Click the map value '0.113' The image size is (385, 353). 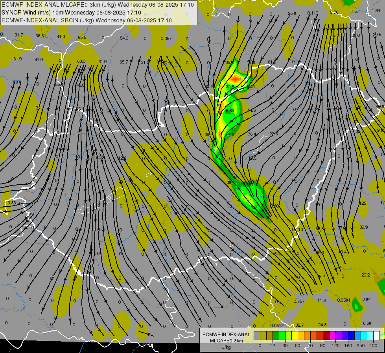click(x=297, y=229)
